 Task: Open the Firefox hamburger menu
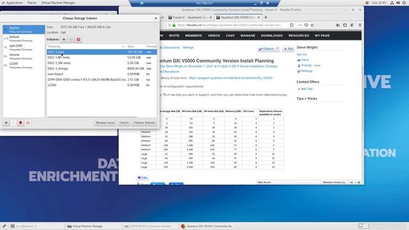[360, 26]
